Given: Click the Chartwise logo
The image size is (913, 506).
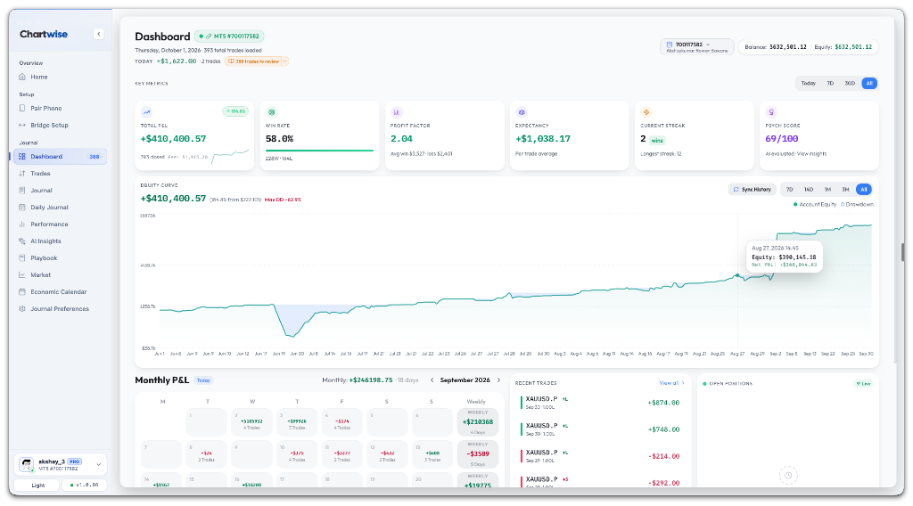Looking at the screenshot, I should pyautogui.click(x=44, y=34).
